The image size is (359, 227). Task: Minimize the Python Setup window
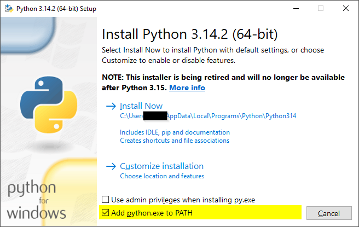[296, 8]
